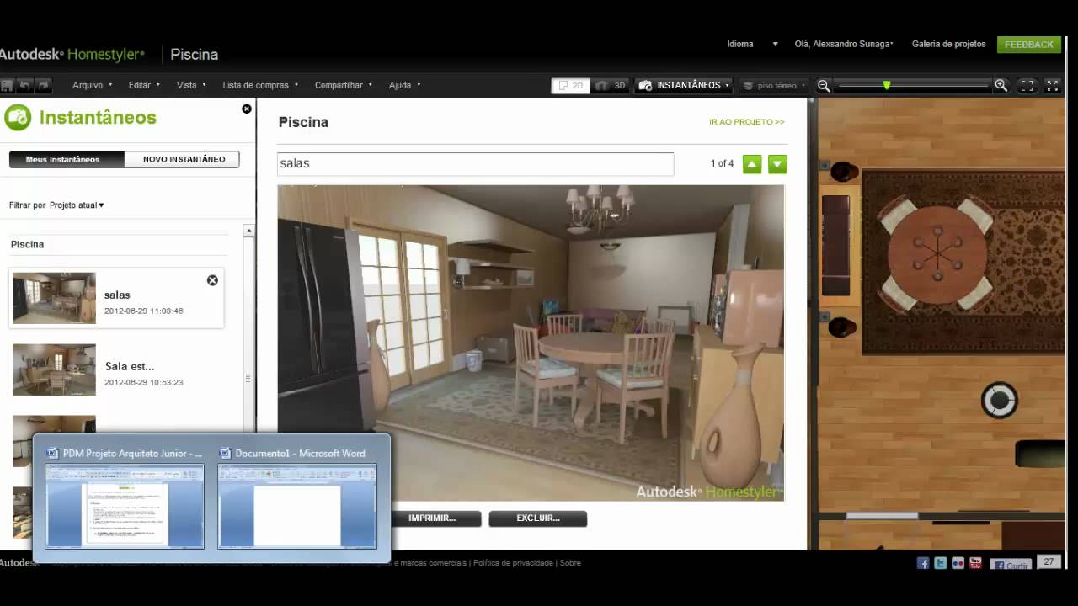
Task: Follow the IR AO PROJETO link
Action: pos(746,122)
